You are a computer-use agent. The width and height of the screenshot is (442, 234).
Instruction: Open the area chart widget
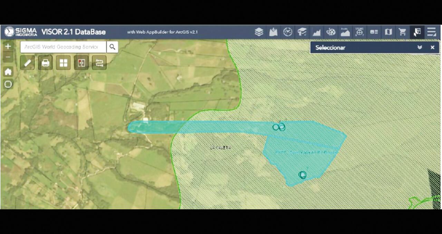(x=316, y=32)
